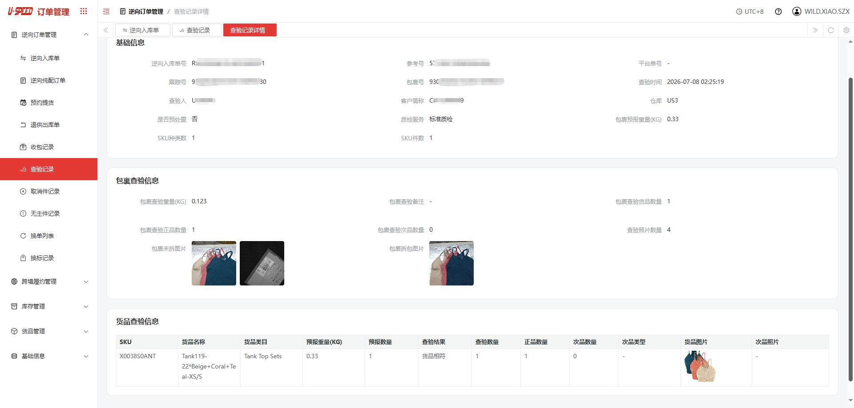The width and height of the screenshot is (854, 408).
Task: Expand the 库存管理 sidebar group
Action: [49, 306]
